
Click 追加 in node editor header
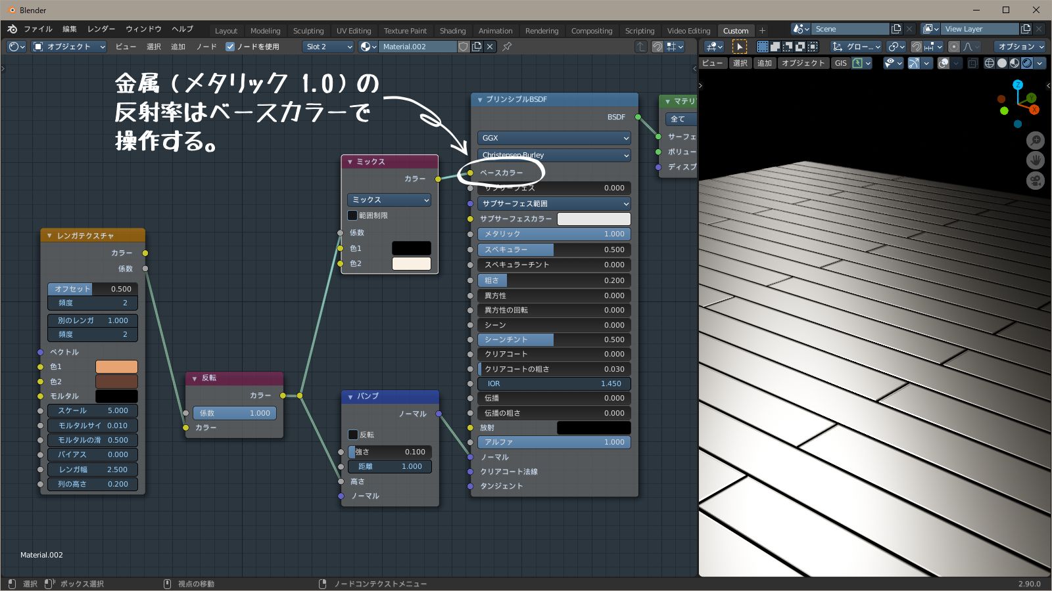(x=178, y=47)
